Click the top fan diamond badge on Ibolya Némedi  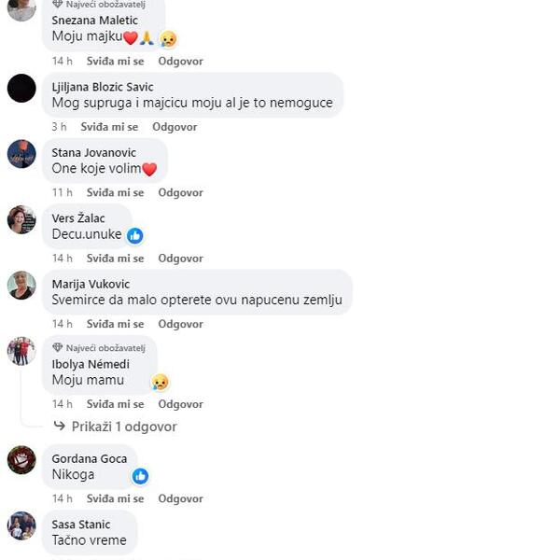tap(58, 347)
